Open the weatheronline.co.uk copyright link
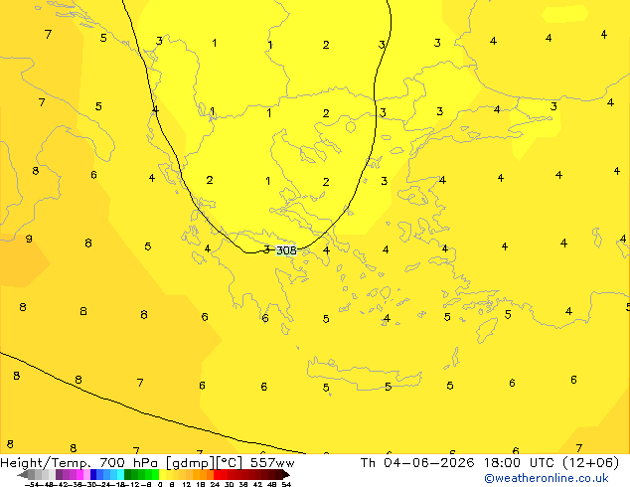Image resolution: width=630 pixels, height=487 pixels. click(547, 478)
